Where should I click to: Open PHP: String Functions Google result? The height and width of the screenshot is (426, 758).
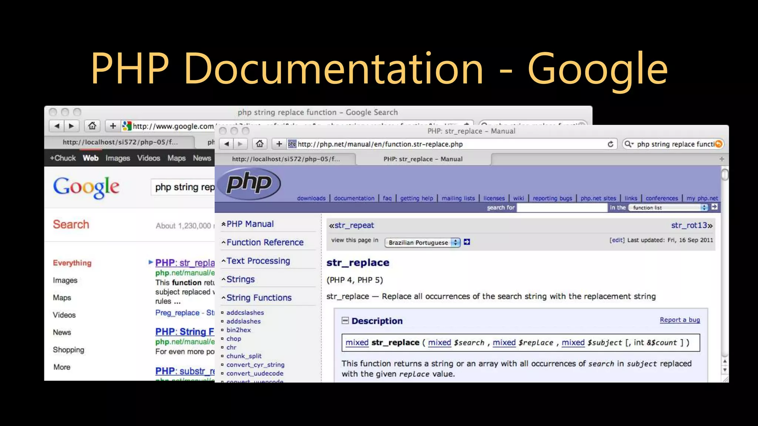coord(185,332)
